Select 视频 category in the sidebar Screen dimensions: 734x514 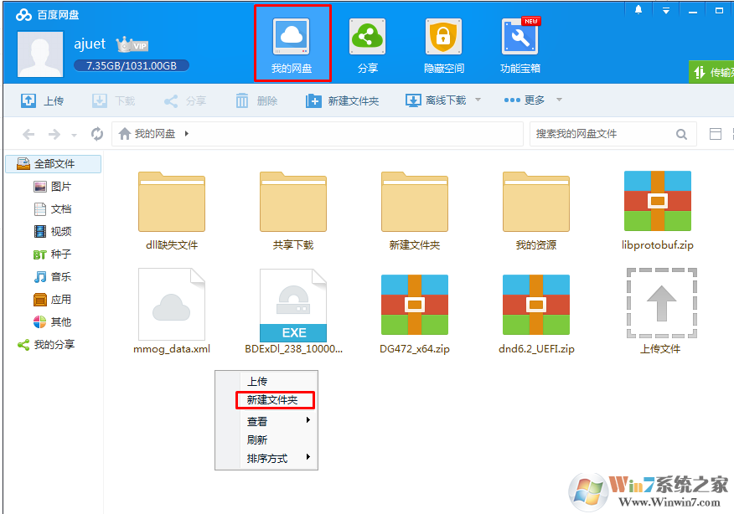(53, 232)
